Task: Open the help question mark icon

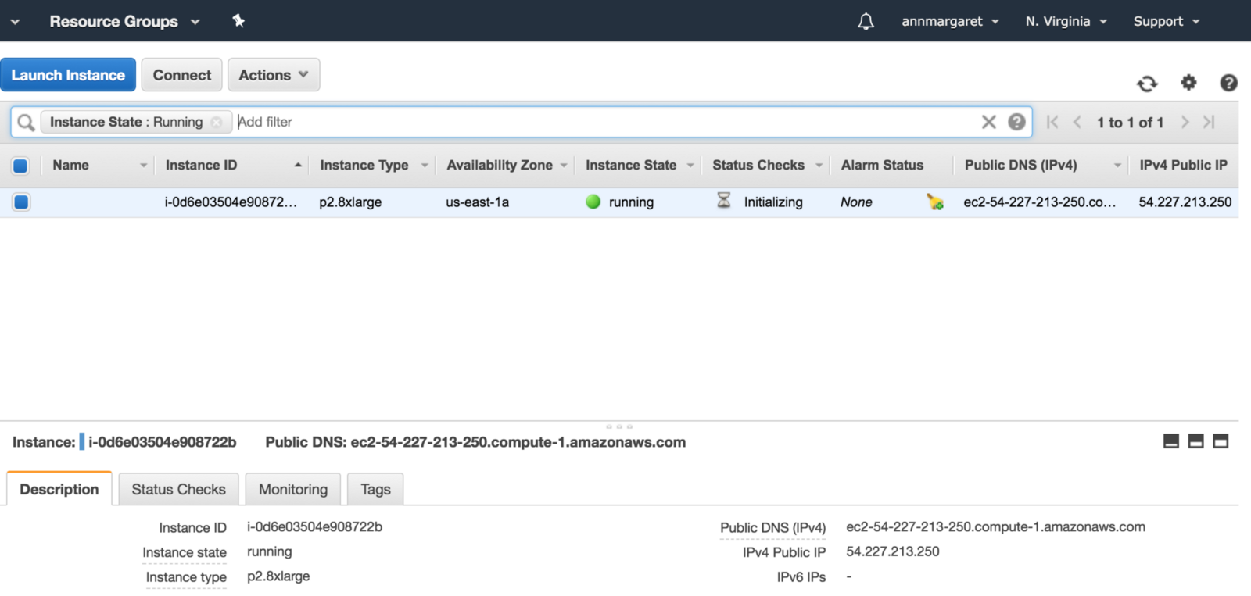Action: tap(1228, 83)
